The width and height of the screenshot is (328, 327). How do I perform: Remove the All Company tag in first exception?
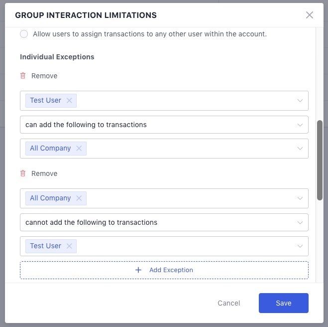(79, 149)
